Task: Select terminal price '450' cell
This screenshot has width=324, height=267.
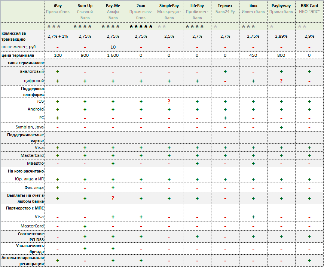Action: (x=253, y=55)
